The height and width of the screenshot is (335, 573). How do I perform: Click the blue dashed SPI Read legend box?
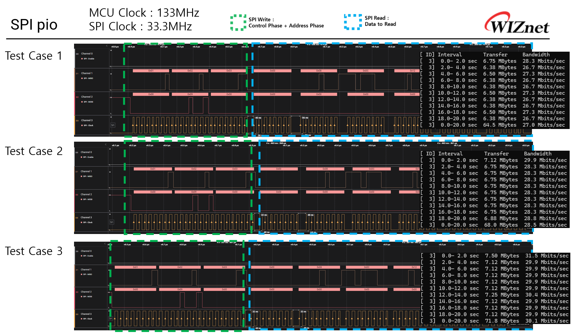[353, 22]
